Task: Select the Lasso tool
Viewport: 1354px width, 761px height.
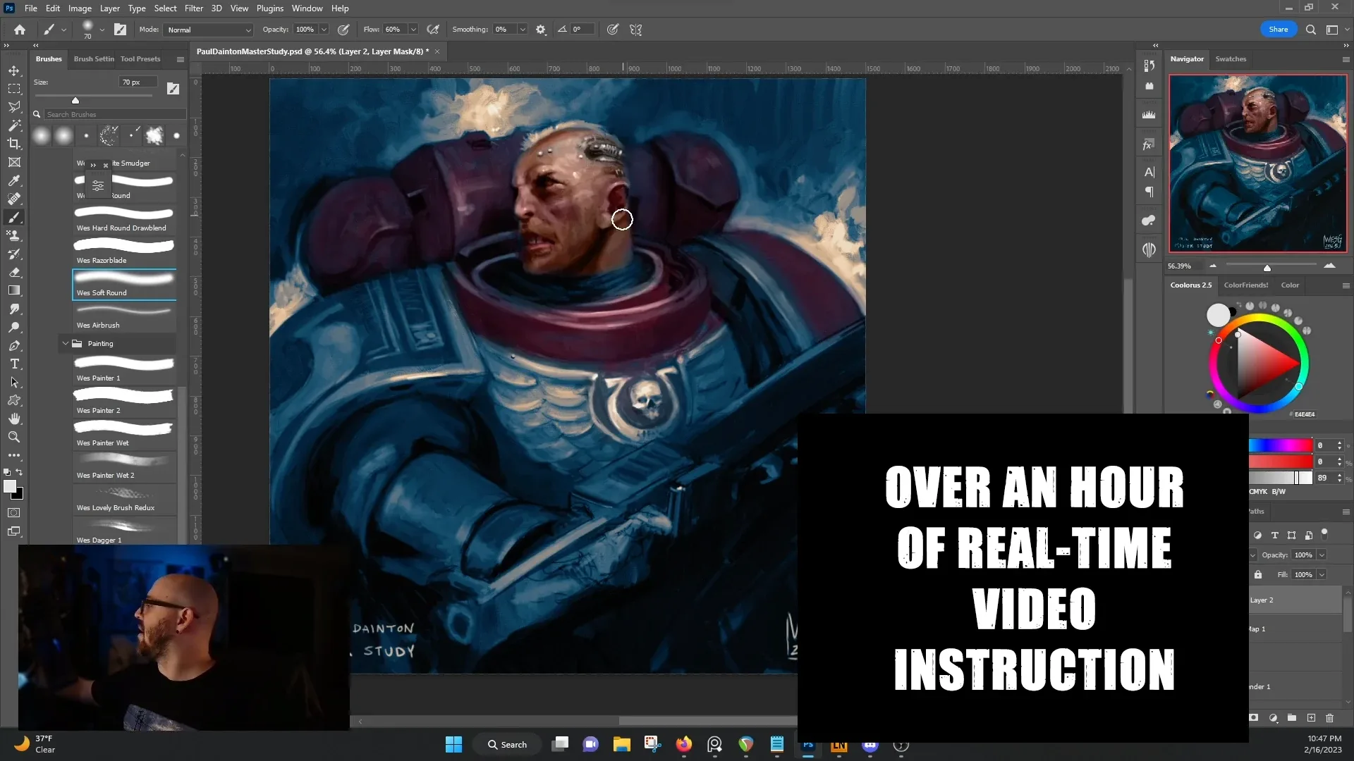Action: point(14,106)
